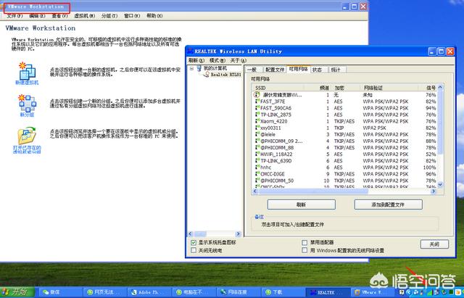
Task: Click the network list horizontal scroll-right arrow
Action: pos(434,191)
